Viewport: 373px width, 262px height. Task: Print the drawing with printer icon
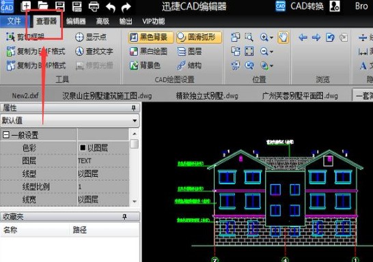94,7
